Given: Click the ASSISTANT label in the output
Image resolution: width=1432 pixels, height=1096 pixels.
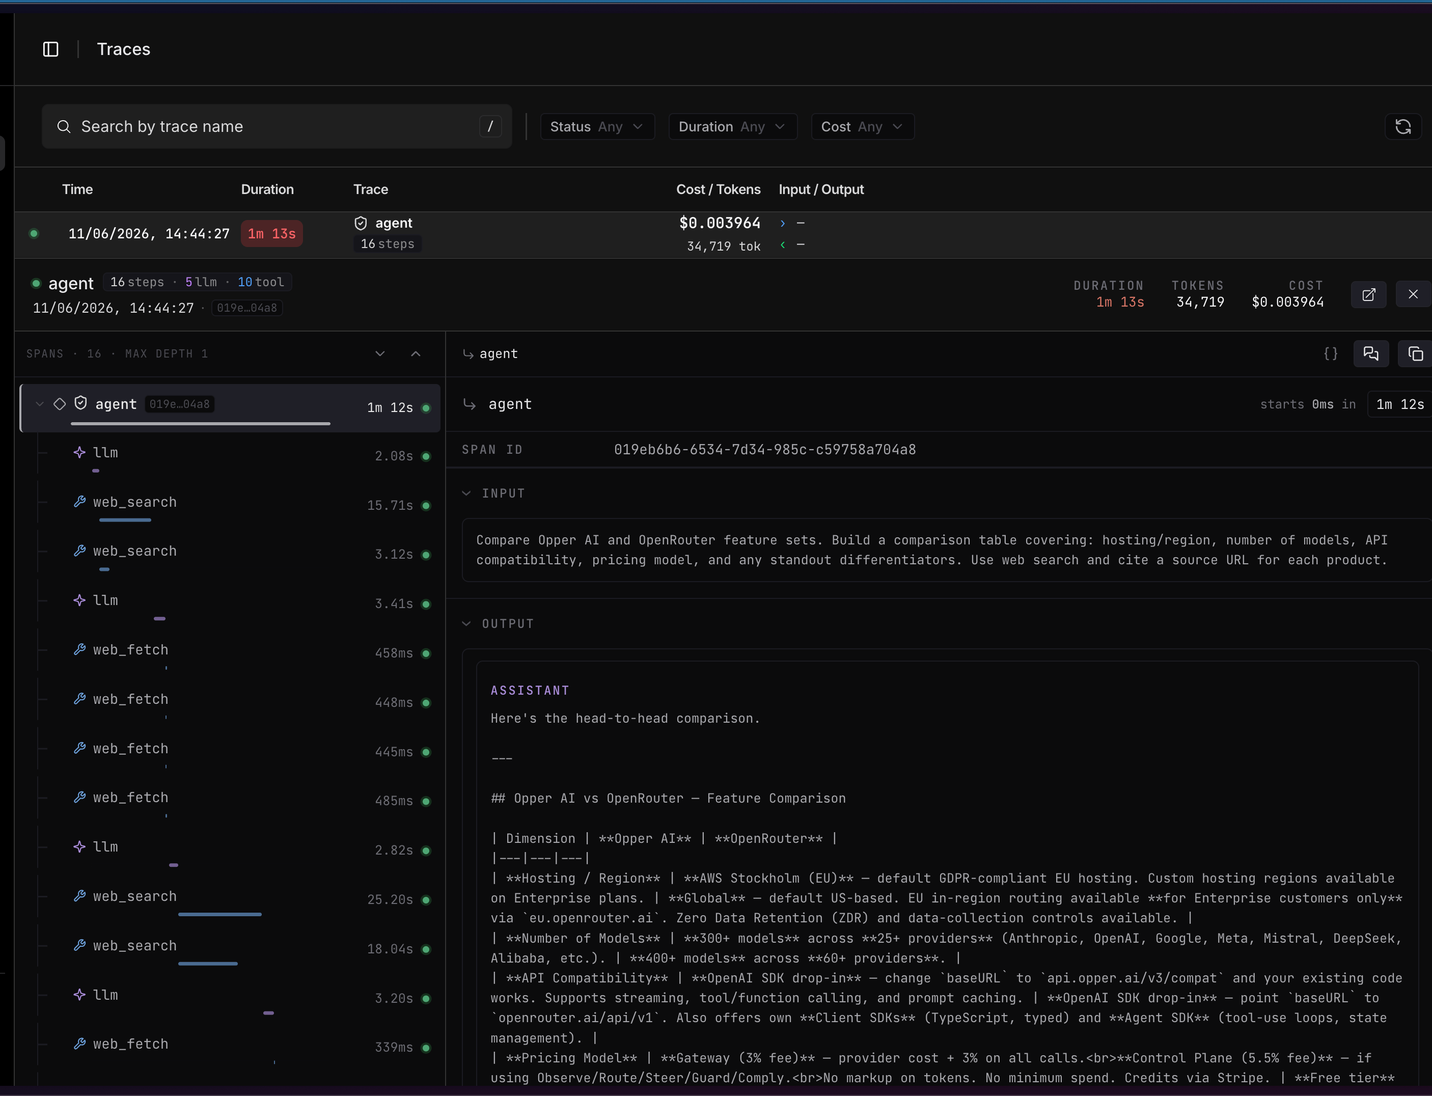Looking at the screenshot, I should 530,690.
